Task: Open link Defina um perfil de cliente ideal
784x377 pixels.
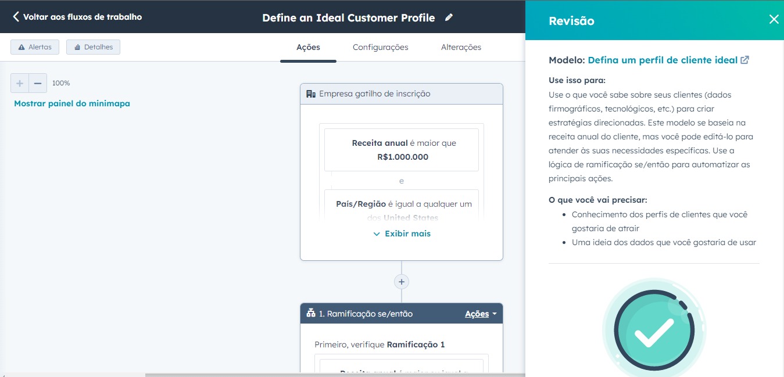Action: coord(668,60)
